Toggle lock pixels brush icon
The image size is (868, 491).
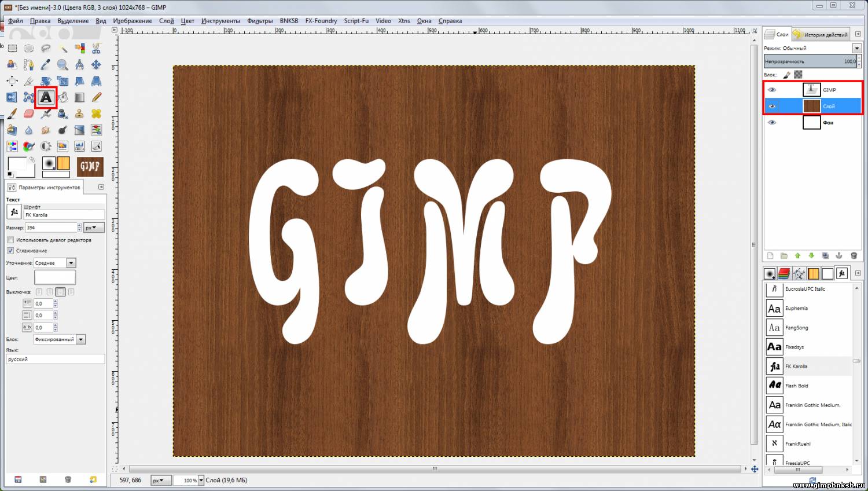(x=786, y=75)
